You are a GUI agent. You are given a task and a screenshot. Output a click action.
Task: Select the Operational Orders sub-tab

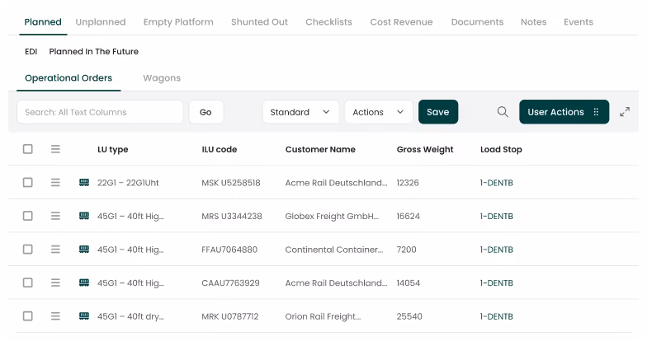(x=68, y=77)
